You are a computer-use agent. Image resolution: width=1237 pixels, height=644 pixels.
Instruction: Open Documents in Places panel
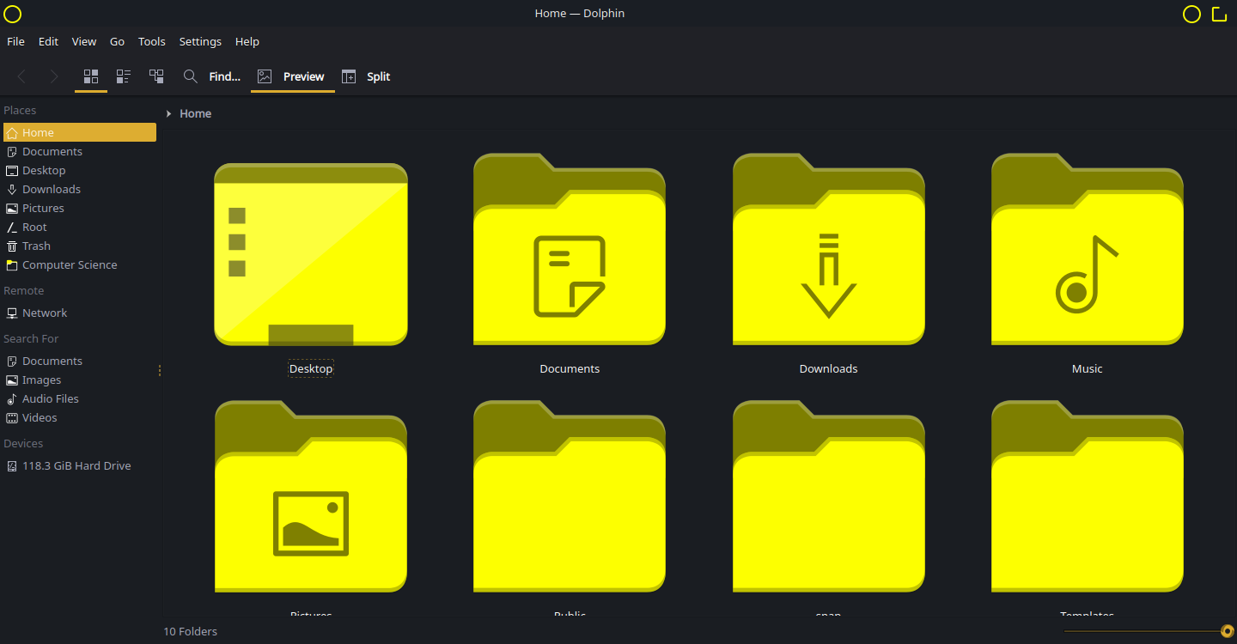80,151
